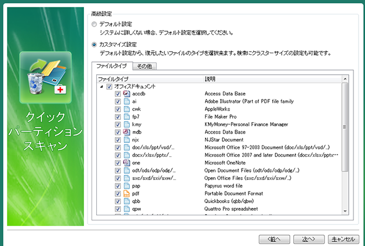Toggle the kmy checkbox
Viewport: 365px width, 246px height.
(x=118, y=124)
